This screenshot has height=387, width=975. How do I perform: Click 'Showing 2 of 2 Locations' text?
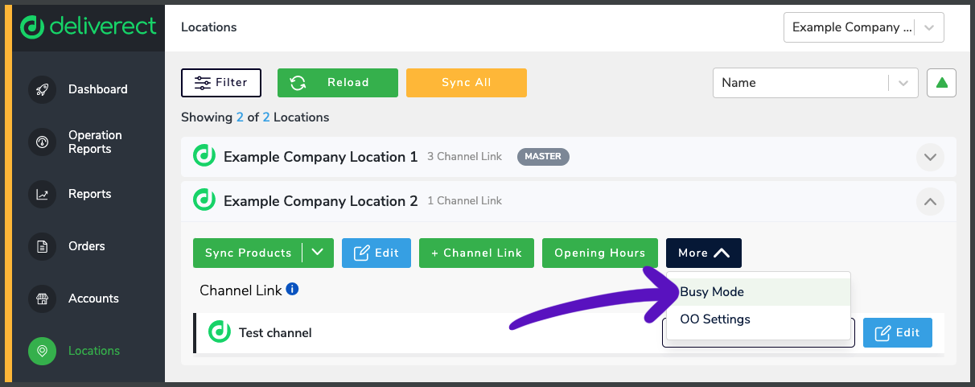point(255,117)
